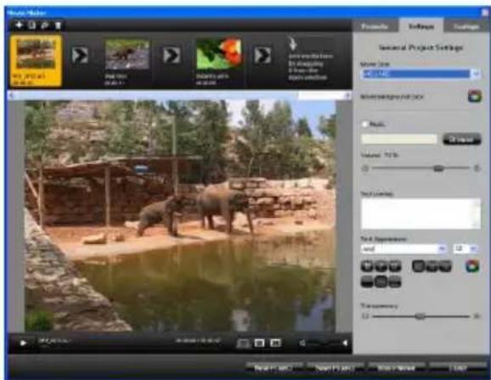Enable the Music checkbox
The height and width of the screenshot is (380, 491).
click(x=364, y=124)
